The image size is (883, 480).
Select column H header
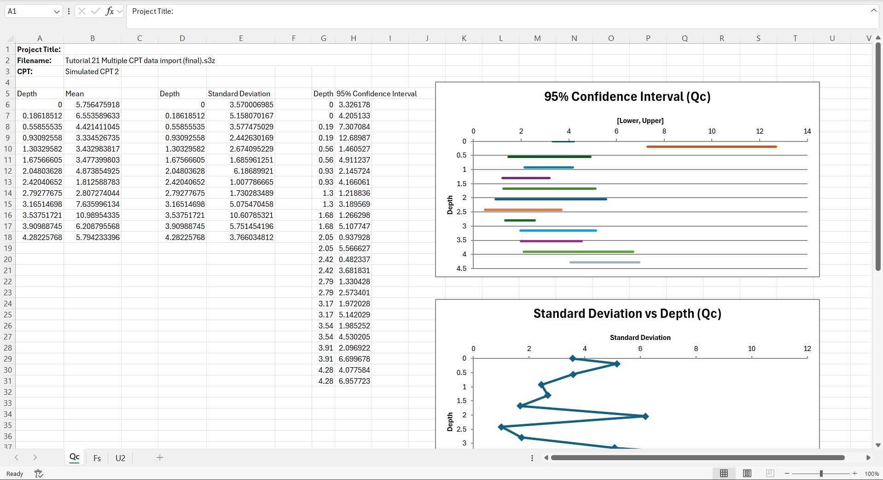pyautogui.click(x=353, y=38)
